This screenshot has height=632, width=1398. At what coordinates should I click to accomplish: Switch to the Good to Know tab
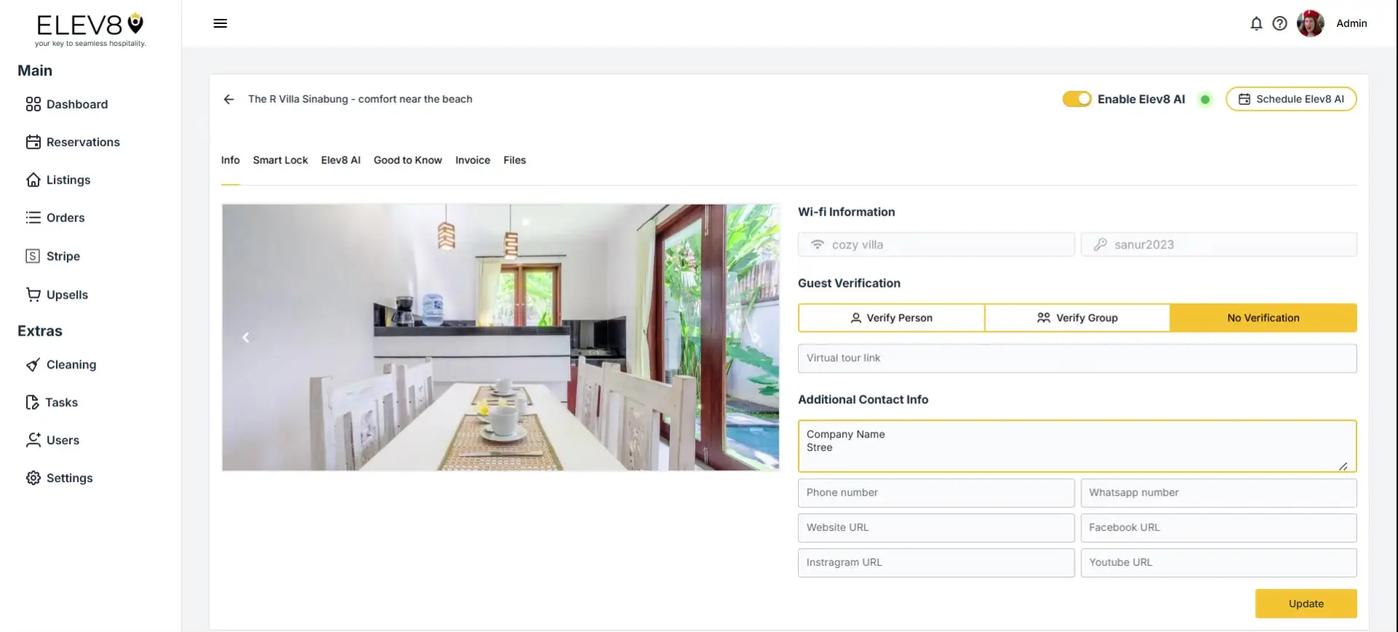point(408,160)
